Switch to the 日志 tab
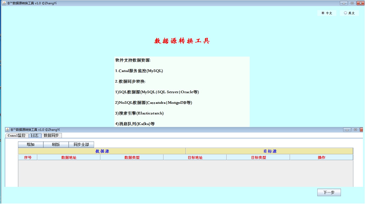366x204 pixels. coord(35,136)
